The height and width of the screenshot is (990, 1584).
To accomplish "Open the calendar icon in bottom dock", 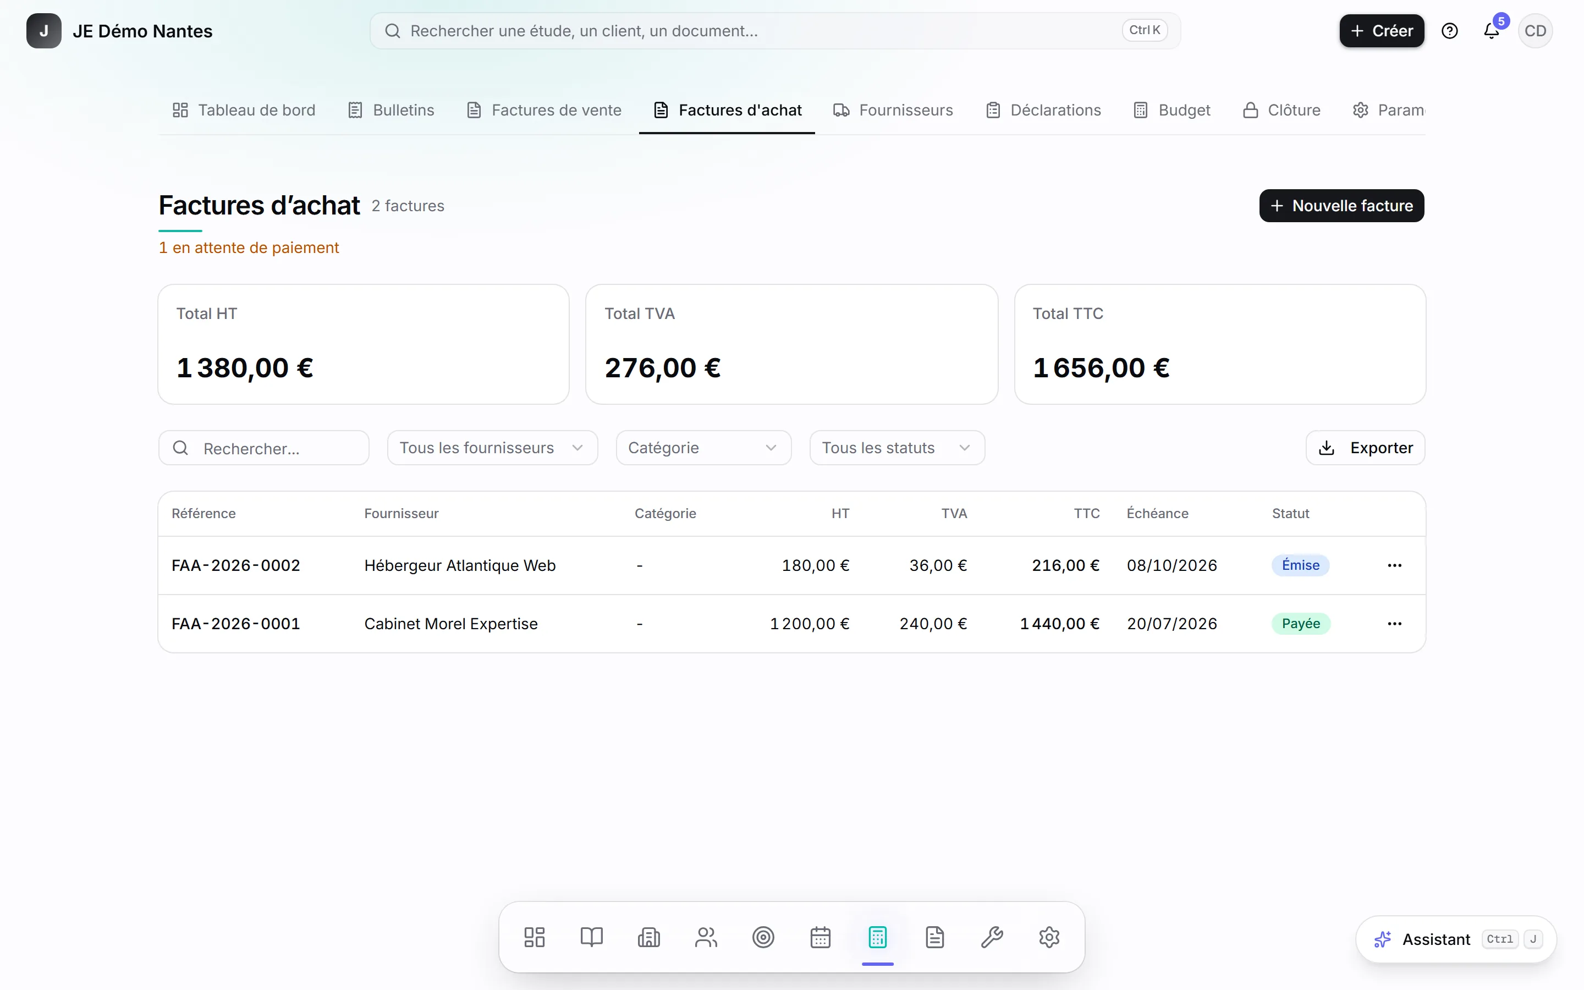I will pos(820,937).
